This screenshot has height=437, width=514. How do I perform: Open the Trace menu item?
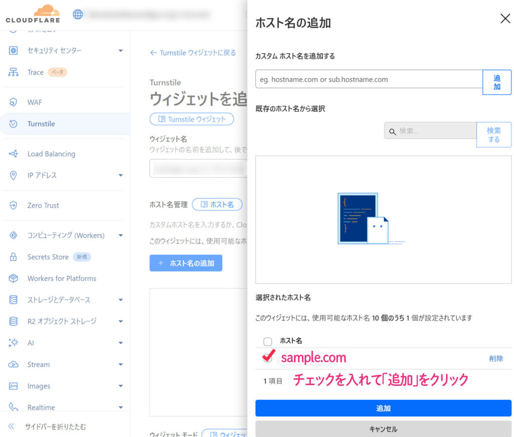[x=36, y=72]
